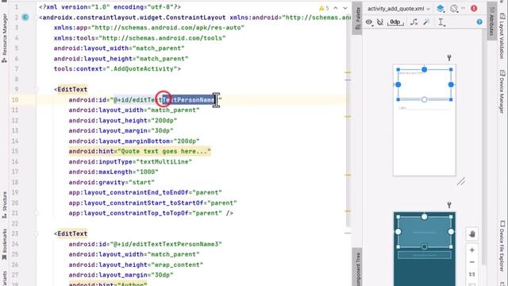Open the Guidelines dropdown icon
This screenshot has height=286, width=508.
tap(441, 22)
